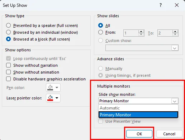Open the Custom show dropdown
Screen dimensions: 185x140
[x=175, y=48]
